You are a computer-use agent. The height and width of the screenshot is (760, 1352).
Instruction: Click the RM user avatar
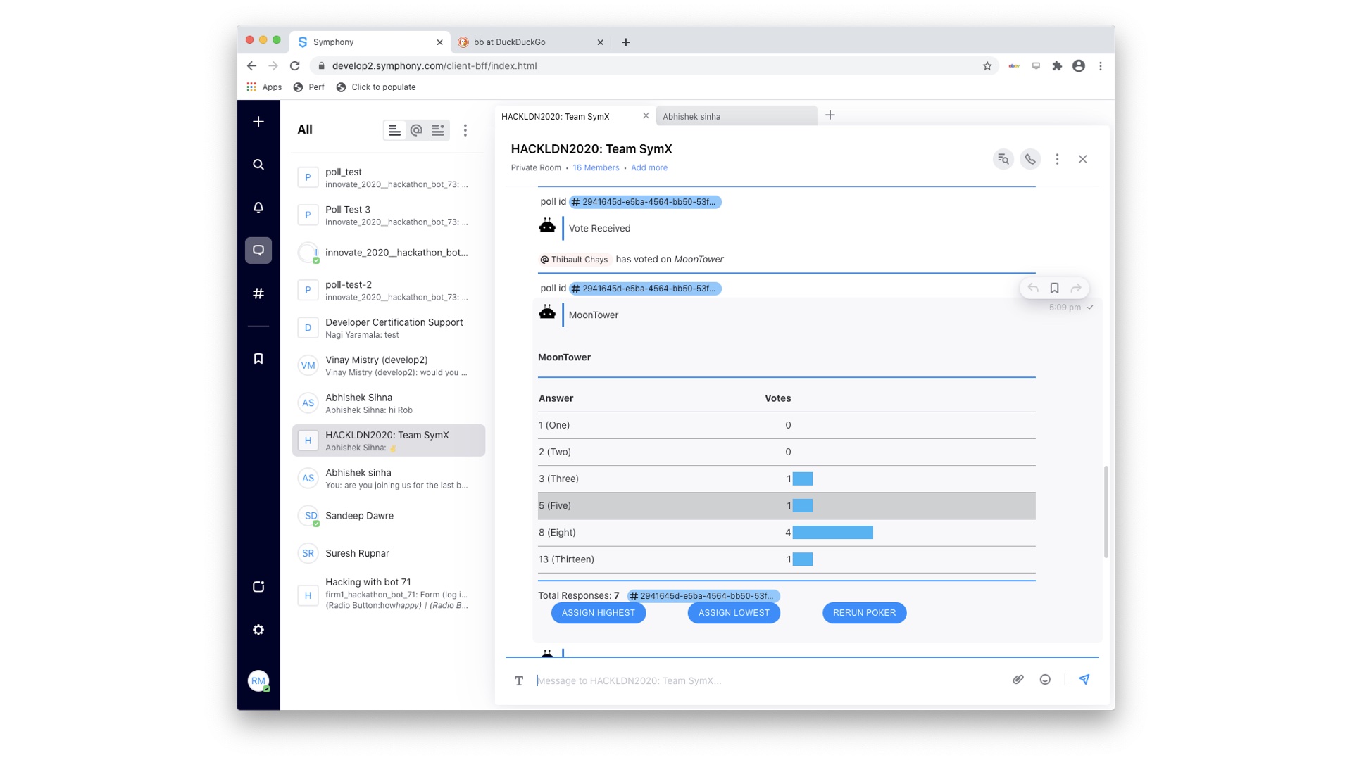point(258,680)
